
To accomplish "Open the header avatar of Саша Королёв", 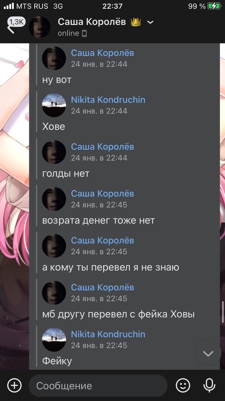I will click(39, 27).
